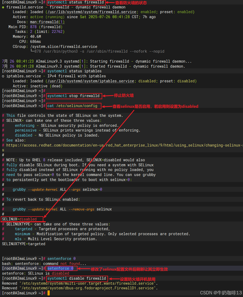Click the terminal cursor at the last prompt
Image resolution: width=243 pixels, height=297 pixels.
pos(49,293)
